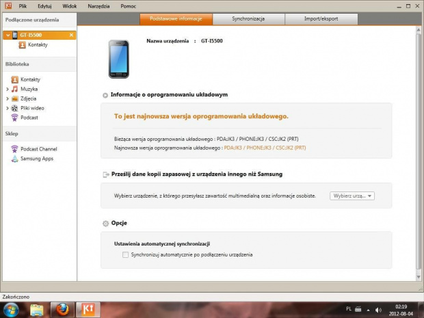The width and height of the screenshot is (424, 318).
Task: Open the Widok menu
Action: pyautogui.click(x=70, y=6)
